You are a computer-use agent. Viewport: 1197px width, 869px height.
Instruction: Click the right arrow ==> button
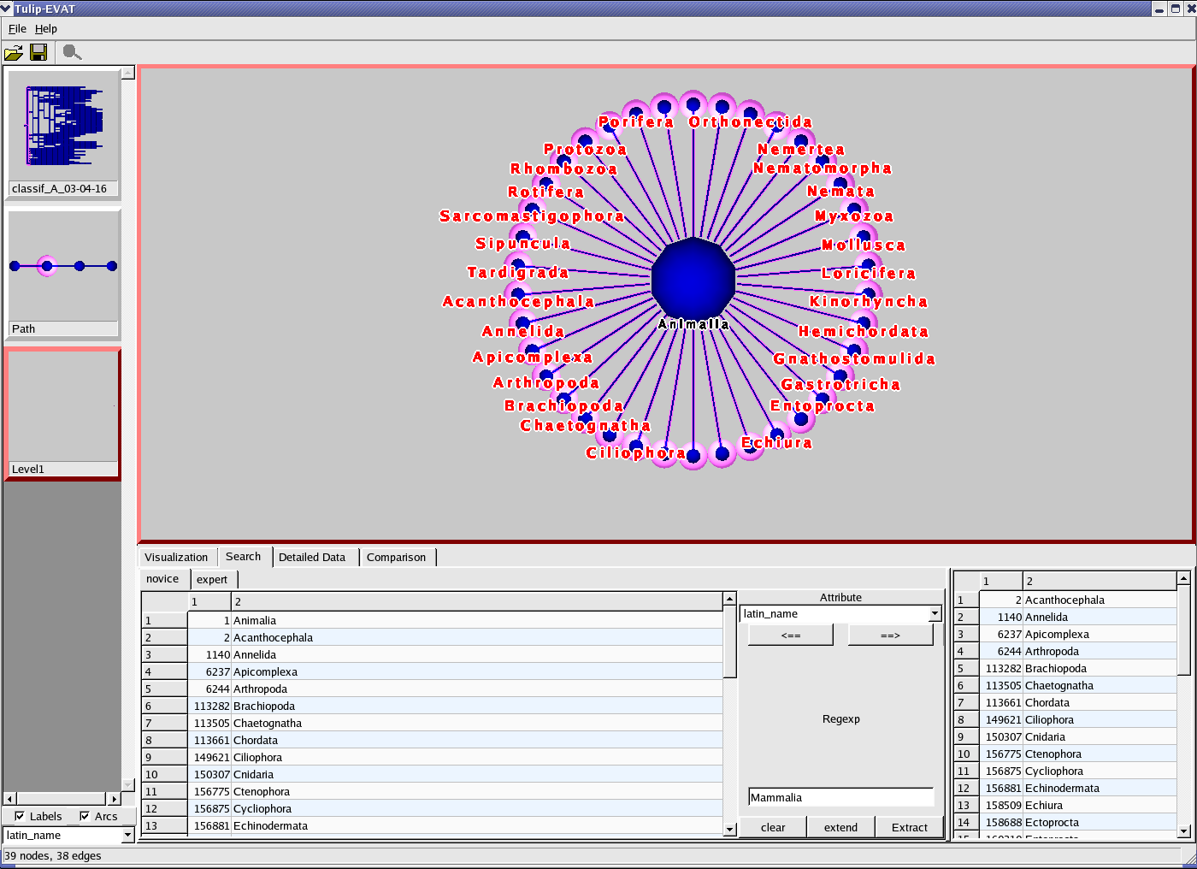890,635
